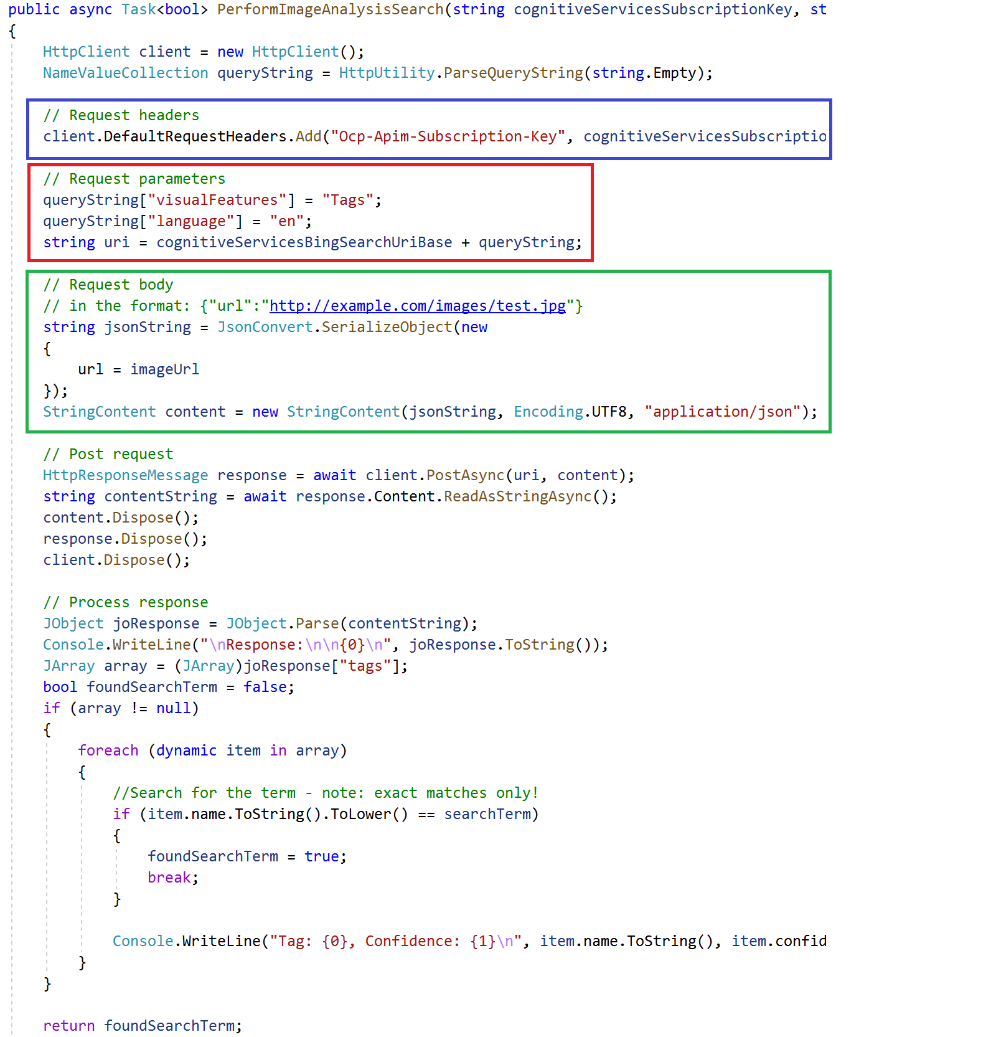Click the SerializeObject method call
The width and height of the screenshot is (996, 1037).
(x=387, y=327)
